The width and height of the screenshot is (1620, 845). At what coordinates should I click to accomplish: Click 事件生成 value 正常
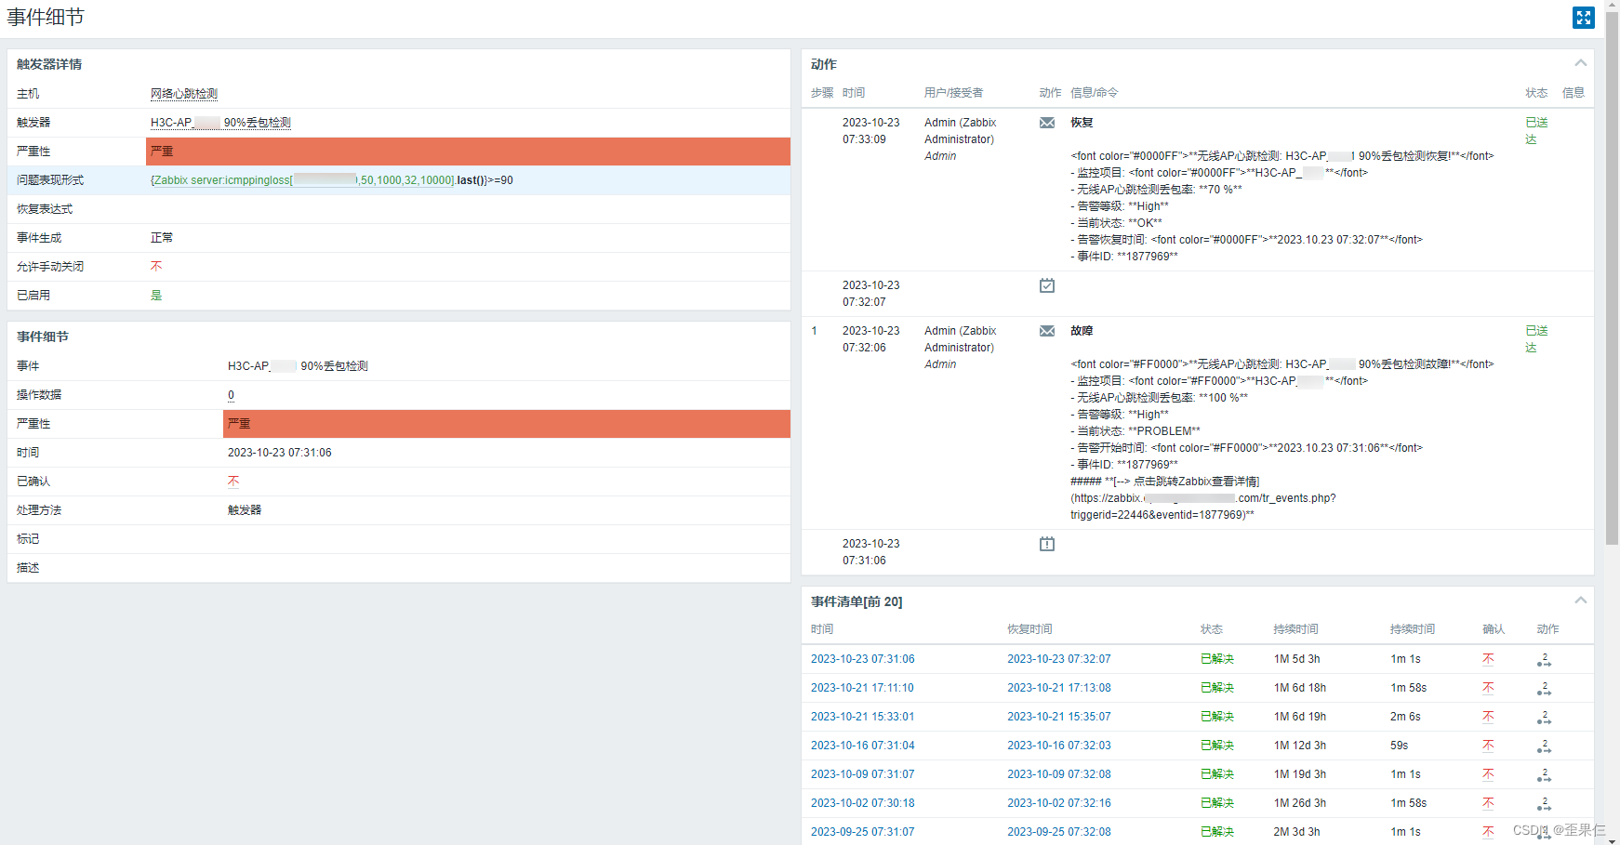click(162, 238)
